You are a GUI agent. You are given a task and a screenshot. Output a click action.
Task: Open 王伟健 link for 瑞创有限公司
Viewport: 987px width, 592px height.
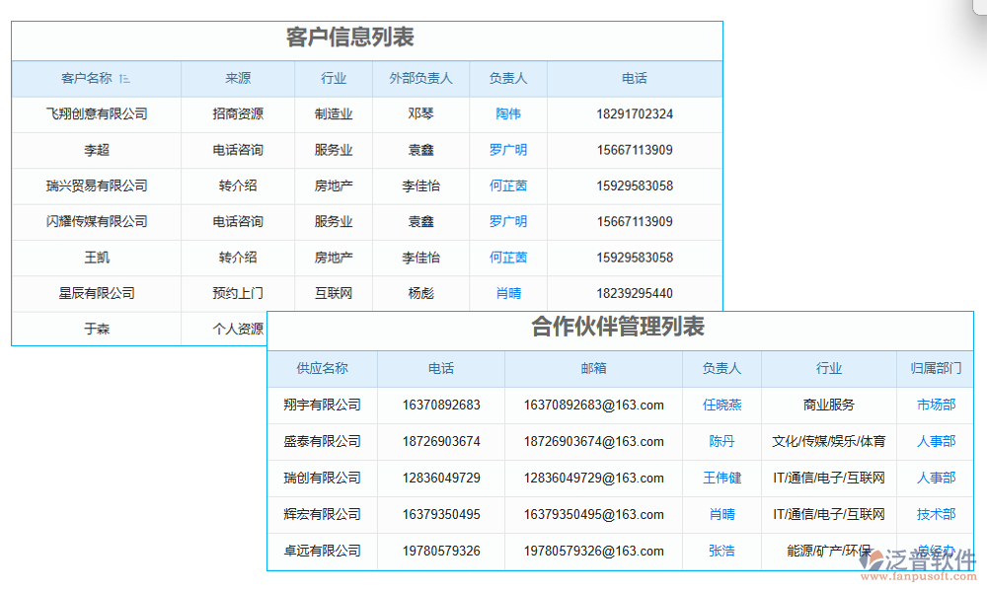[721, 478]
